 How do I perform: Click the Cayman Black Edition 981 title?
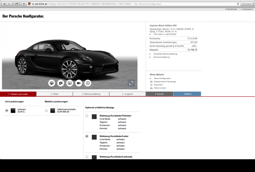pyautogui.click(x=163, y=25)
